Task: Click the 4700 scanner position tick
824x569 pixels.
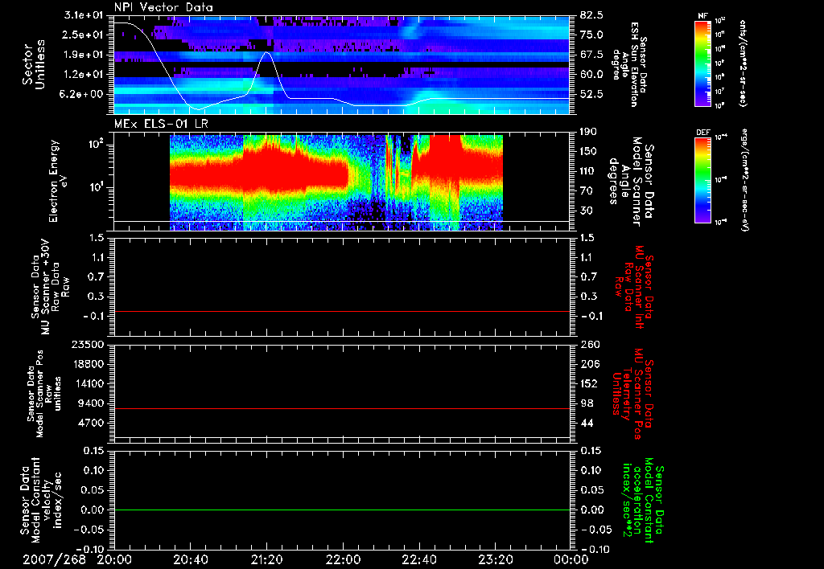Action: click(x=90, y=423)
